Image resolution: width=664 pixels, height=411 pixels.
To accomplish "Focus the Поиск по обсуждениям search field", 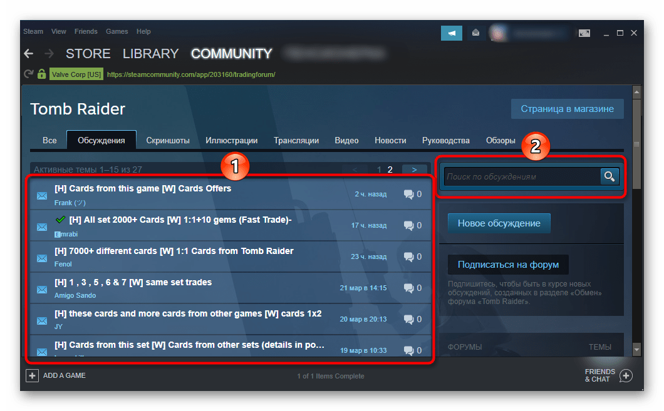I will tap(522, 177).
